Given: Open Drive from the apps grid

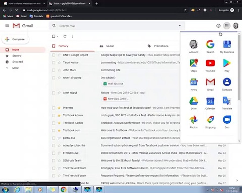Looking at the screenshot, I should coord(194,103).
